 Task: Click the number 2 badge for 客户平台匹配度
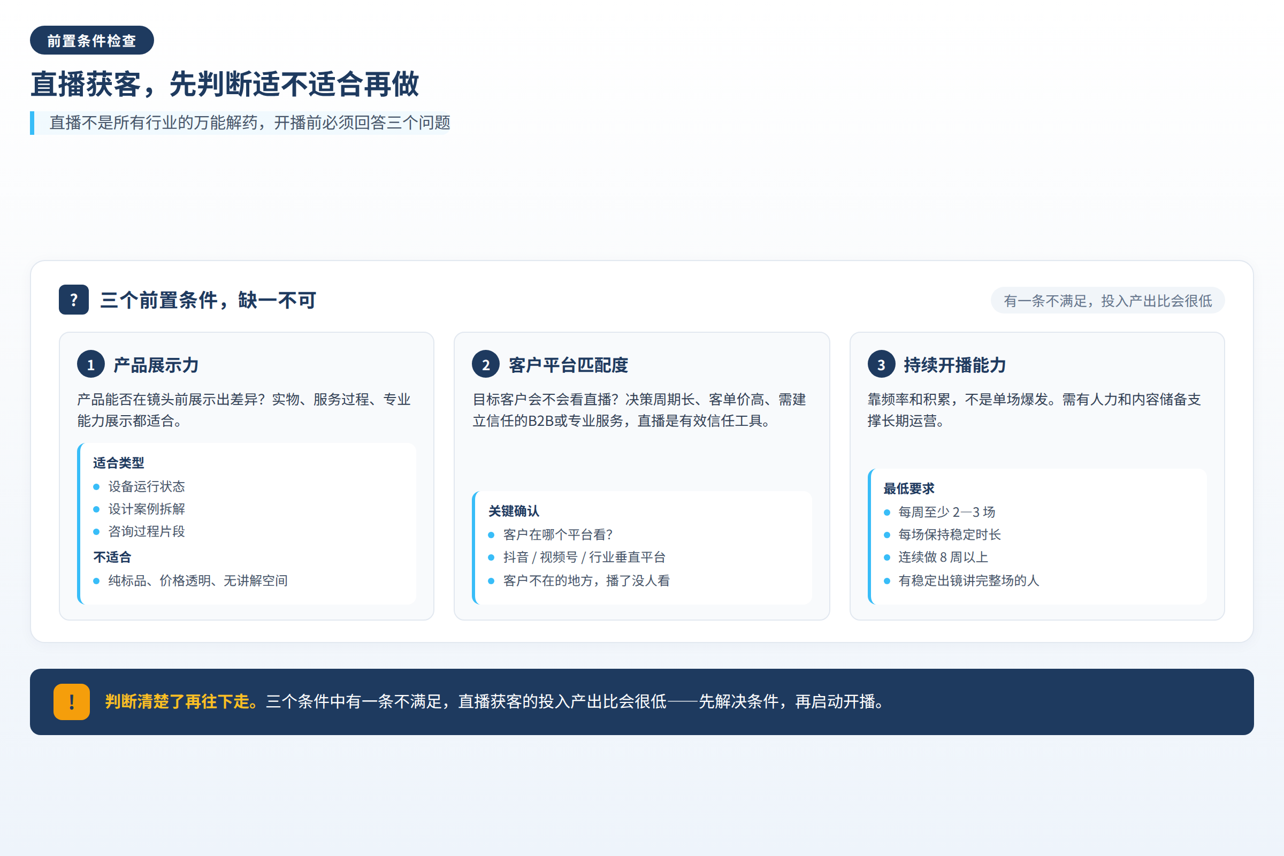[486, 365]
